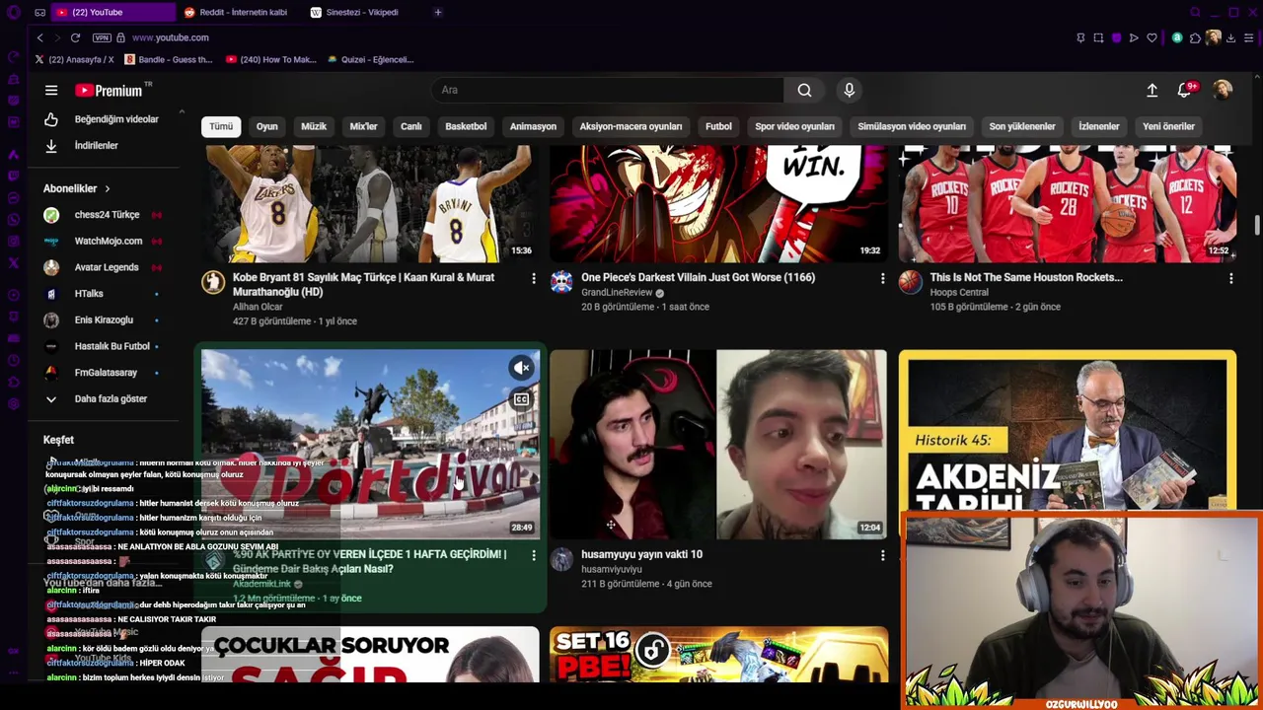Open browser profile avatar in toolbar
Screen dimensions: 1263x710
(1213, 37)
